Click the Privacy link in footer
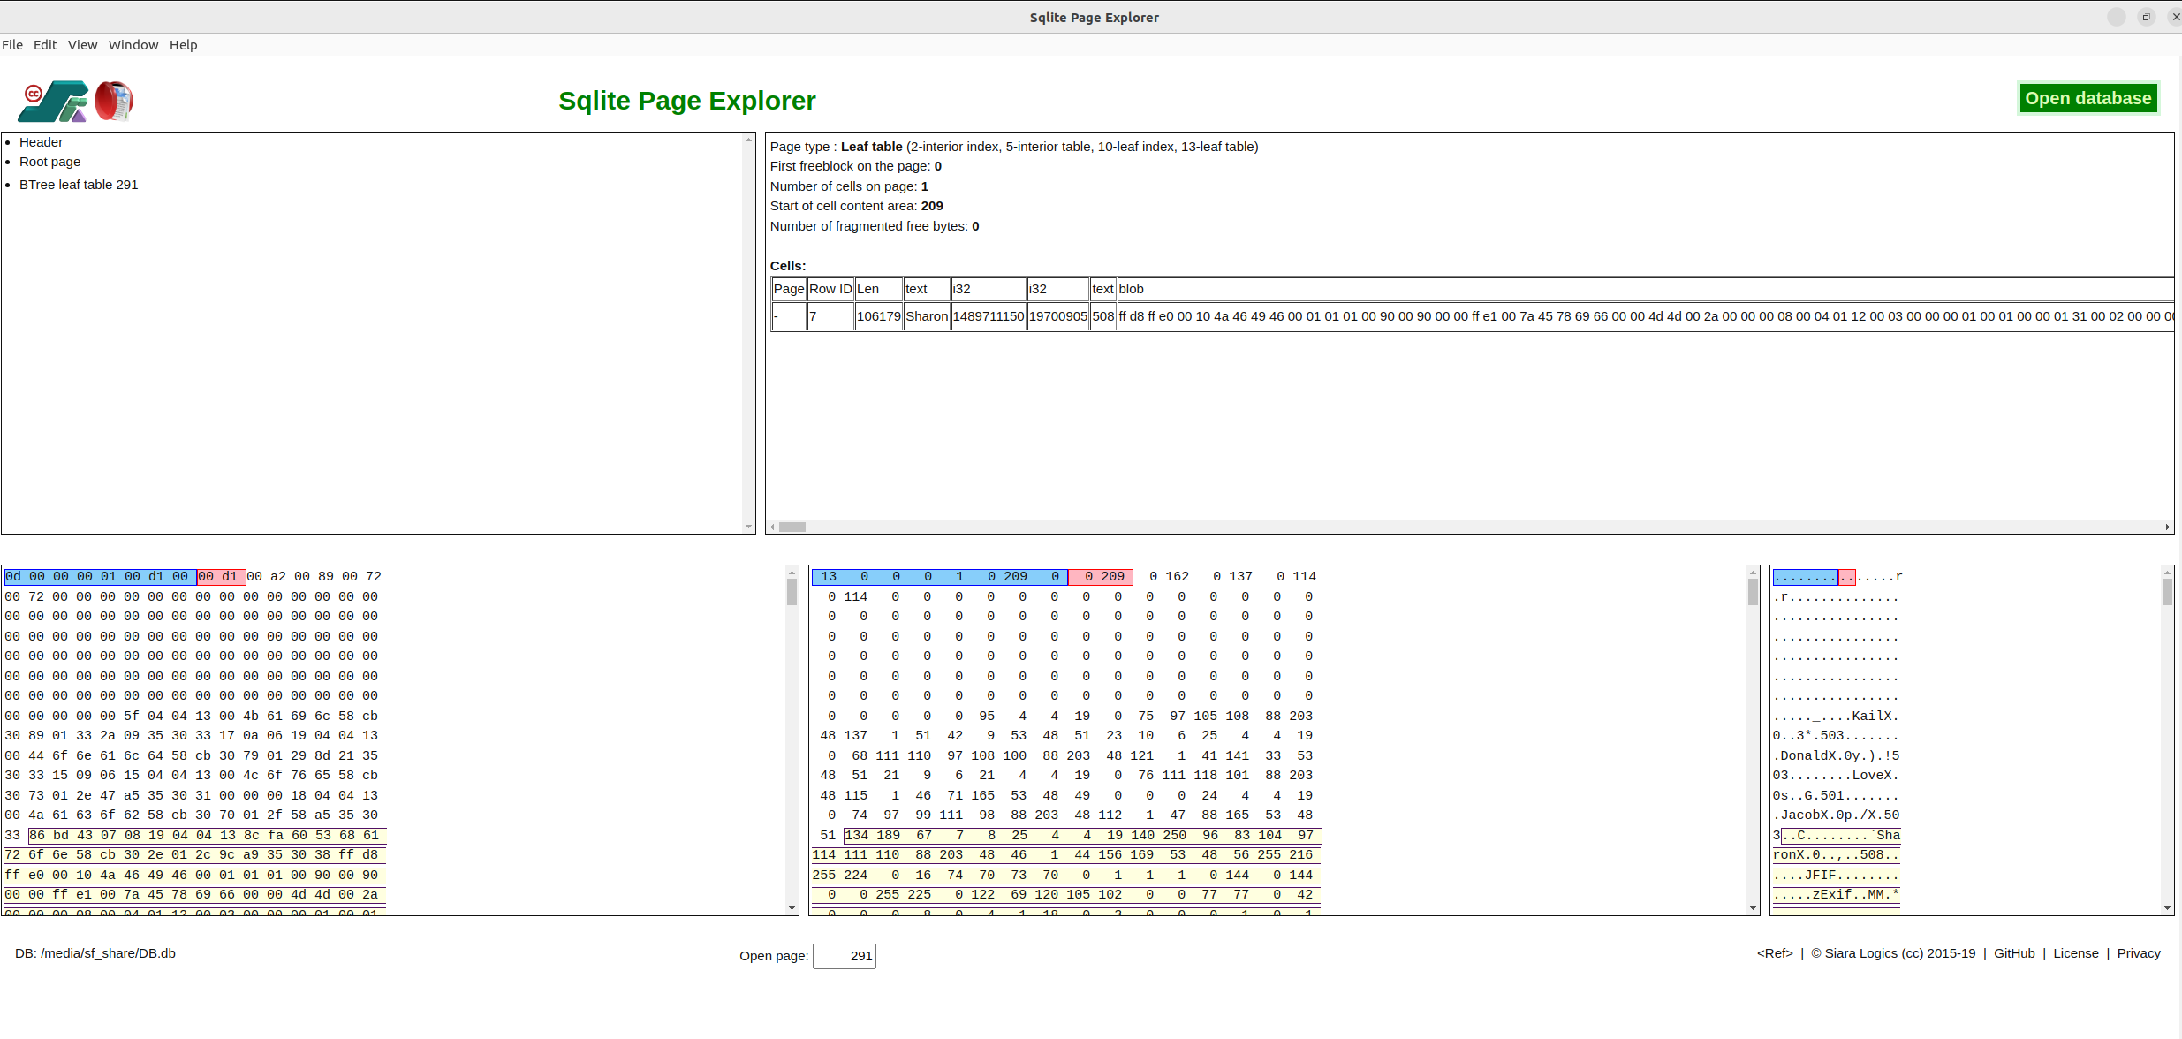 tap(2138, 953)
